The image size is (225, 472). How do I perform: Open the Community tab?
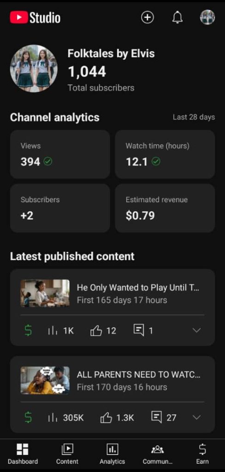point(158,454)
